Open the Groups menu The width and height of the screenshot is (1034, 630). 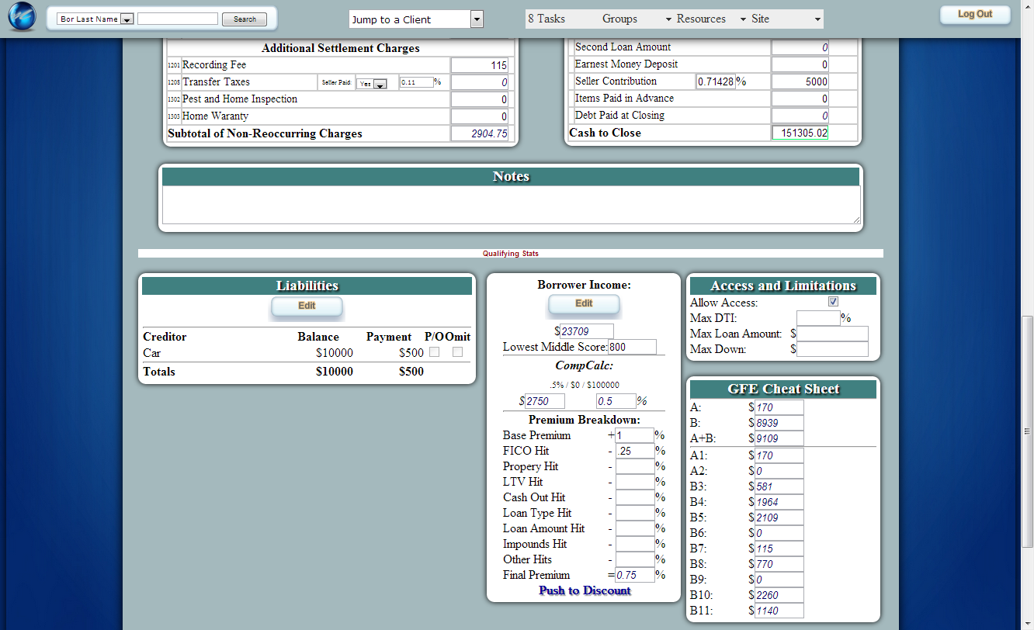[619, 19]
